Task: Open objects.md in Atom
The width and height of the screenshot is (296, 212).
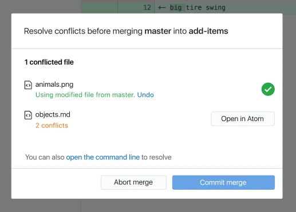Action: (243, 119)
